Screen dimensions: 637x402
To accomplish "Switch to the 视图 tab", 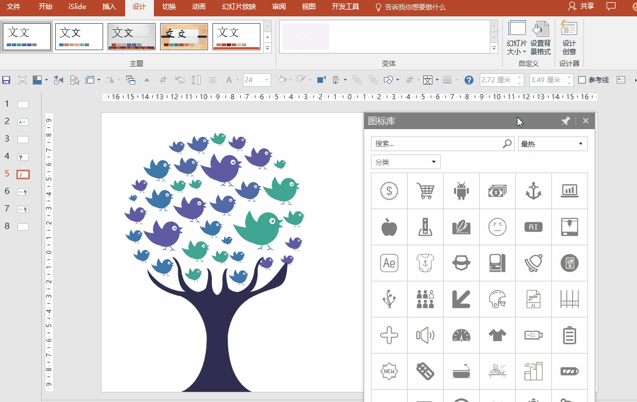I will pos(308,7).
